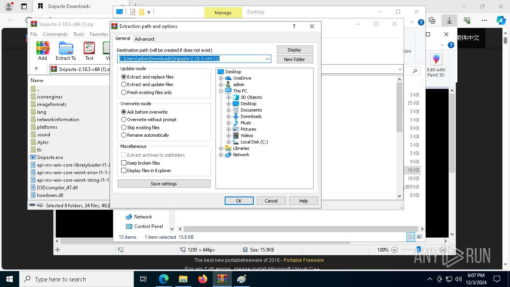
Task: Open the File menu in WinRAR
Action: coord(34,34)
